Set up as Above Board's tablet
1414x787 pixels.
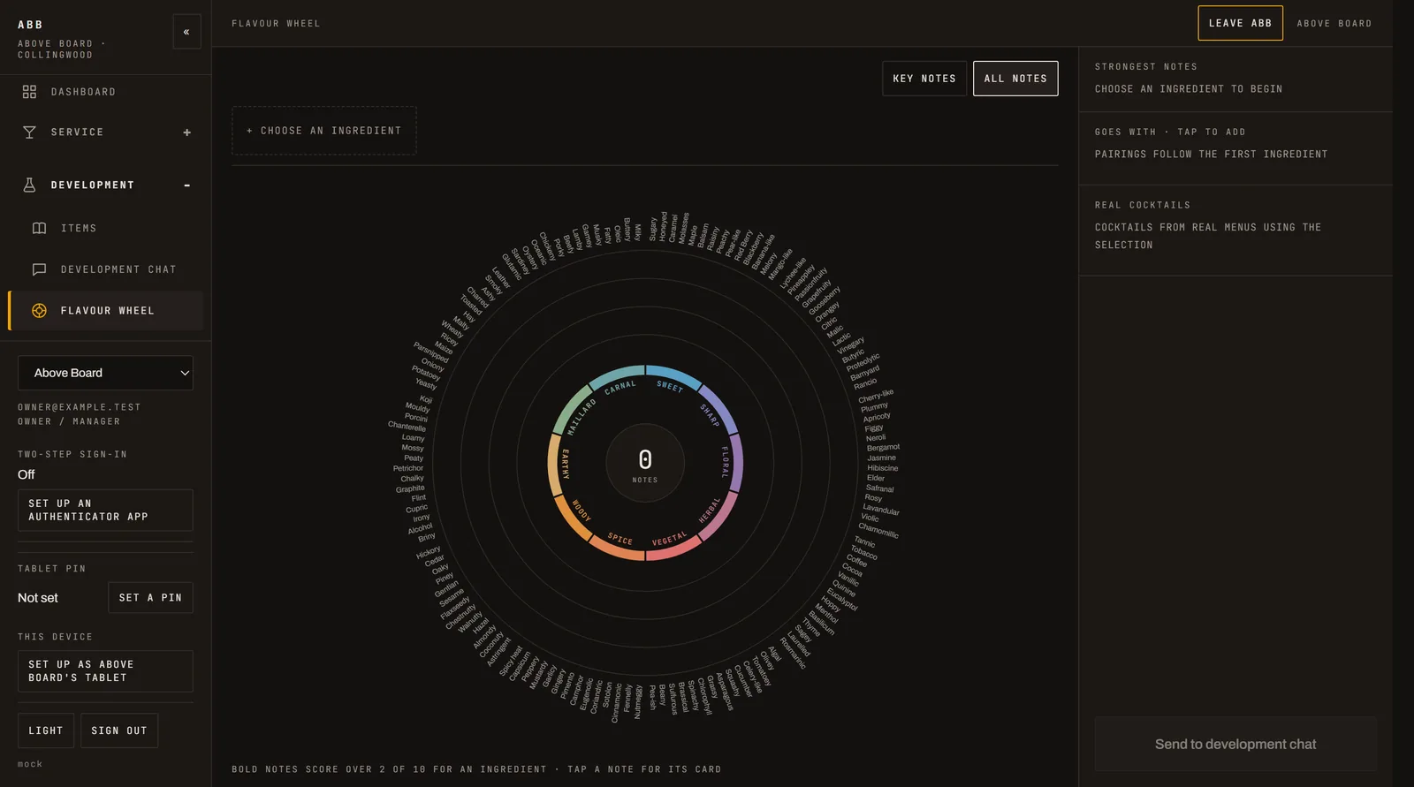pos(105,671)
